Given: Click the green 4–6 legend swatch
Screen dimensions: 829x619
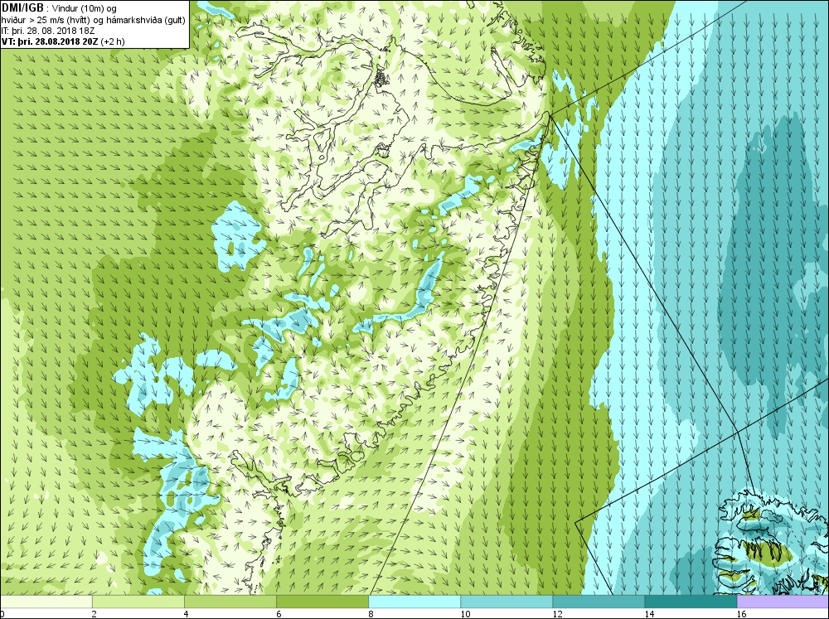Looking at the screenshot, I should [x=230, y=602].
